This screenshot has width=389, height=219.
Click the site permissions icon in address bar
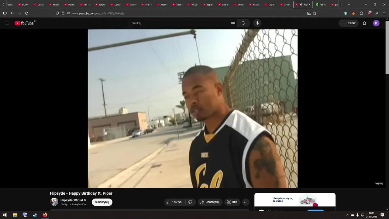tap(69, 13)
